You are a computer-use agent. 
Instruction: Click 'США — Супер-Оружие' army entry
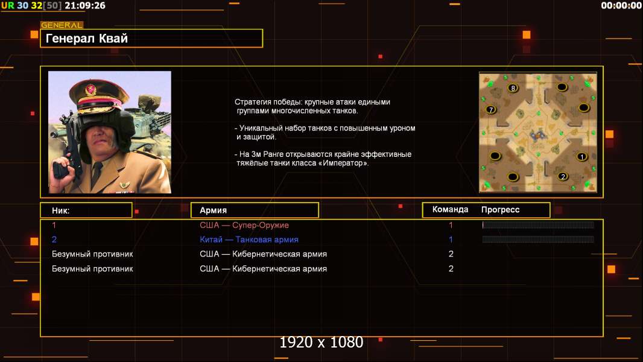pos(244,225)
